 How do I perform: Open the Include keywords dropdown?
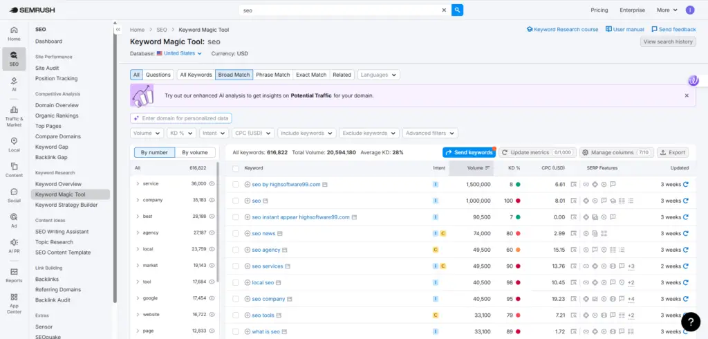[306, 134]
